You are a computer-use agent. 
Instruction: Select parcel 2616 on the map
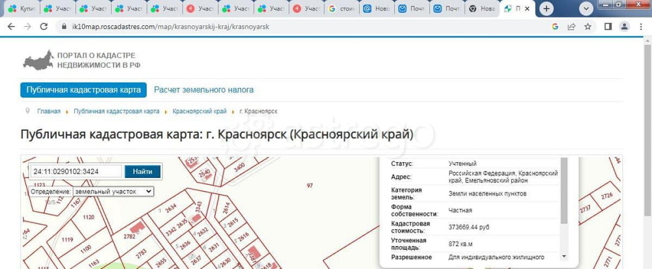tap(244, 236)
